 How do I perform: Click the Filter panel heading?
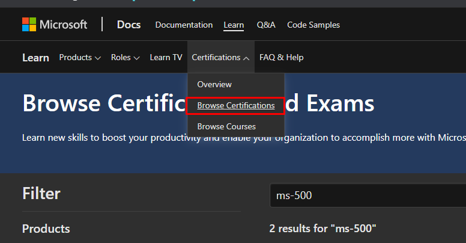(41, 193)
